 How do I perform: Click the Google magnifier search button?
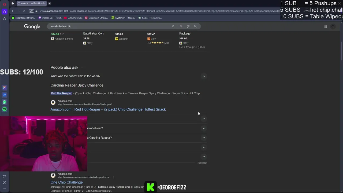[195, 26]
